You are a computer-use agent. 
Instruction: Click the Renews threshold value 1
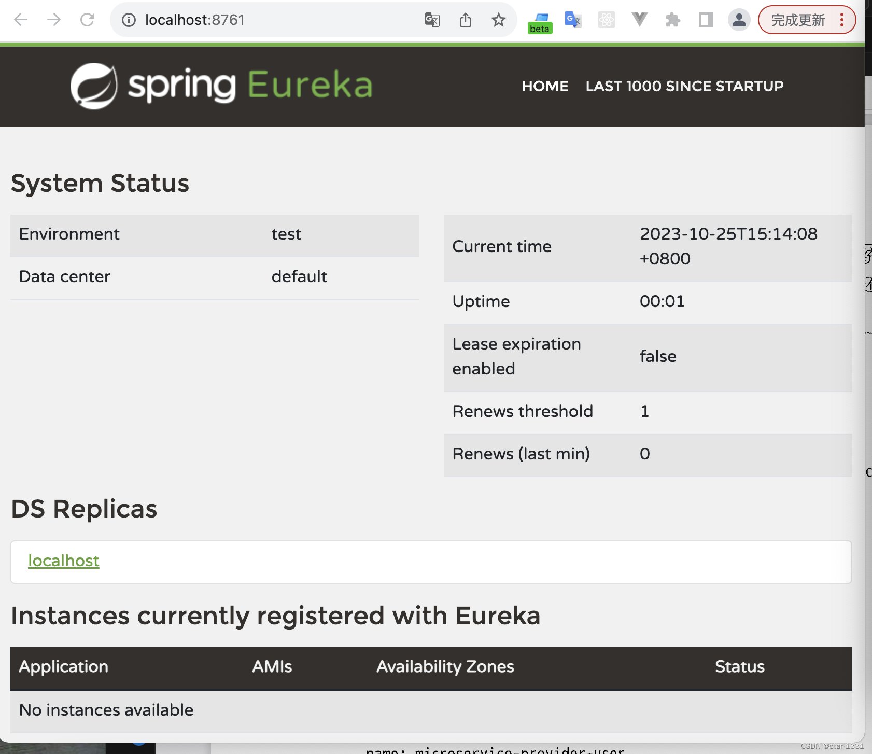644,412
